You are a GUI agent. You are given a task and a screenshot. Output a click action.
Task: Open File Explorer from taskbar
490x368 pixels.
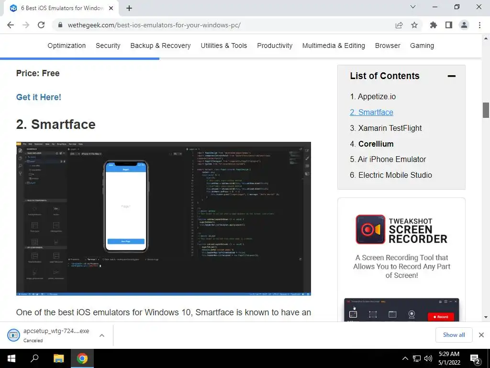[58, 358]
